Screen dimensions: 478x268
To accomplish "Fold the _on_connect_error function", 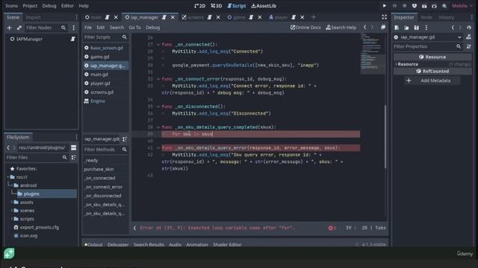I will (x=158, y=79).
